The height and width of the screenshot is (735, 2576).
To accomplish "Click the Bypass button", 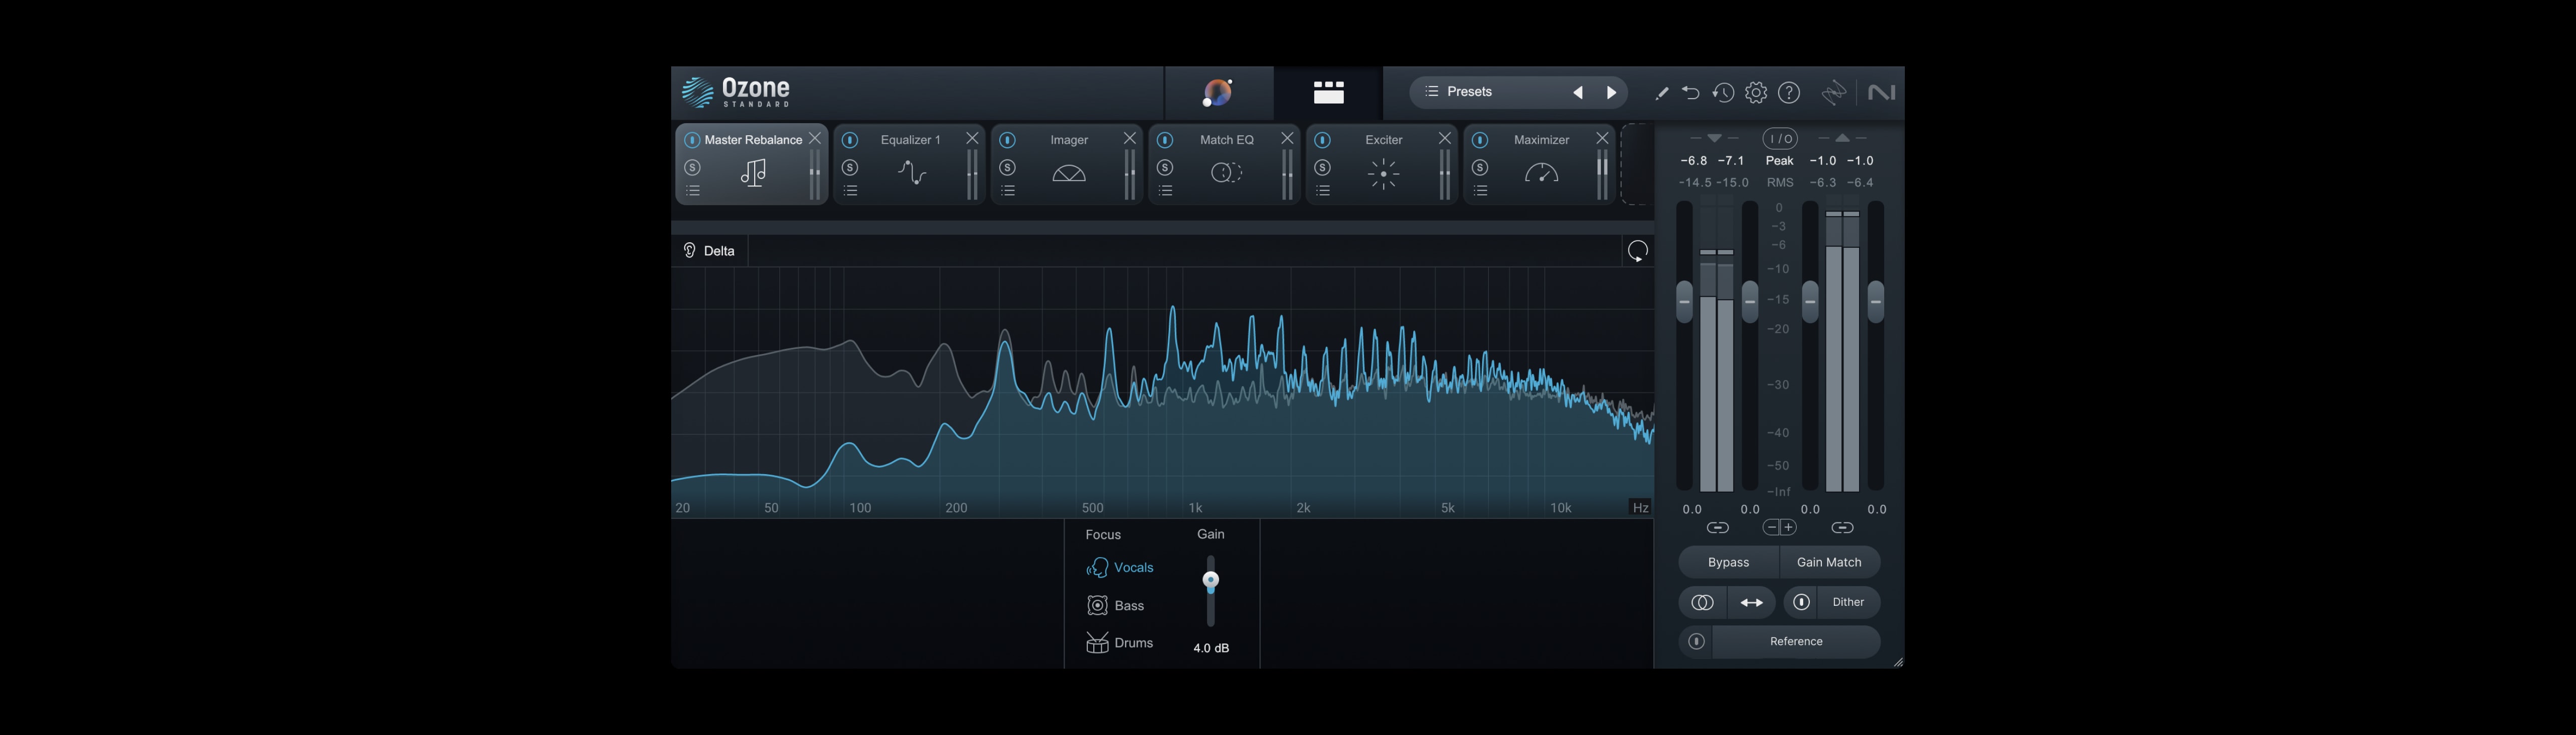I will click(x=1728, y=562).
